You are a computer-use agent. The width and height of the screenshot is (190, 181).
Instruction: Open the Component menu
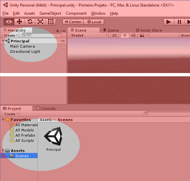tap(76, 13)
